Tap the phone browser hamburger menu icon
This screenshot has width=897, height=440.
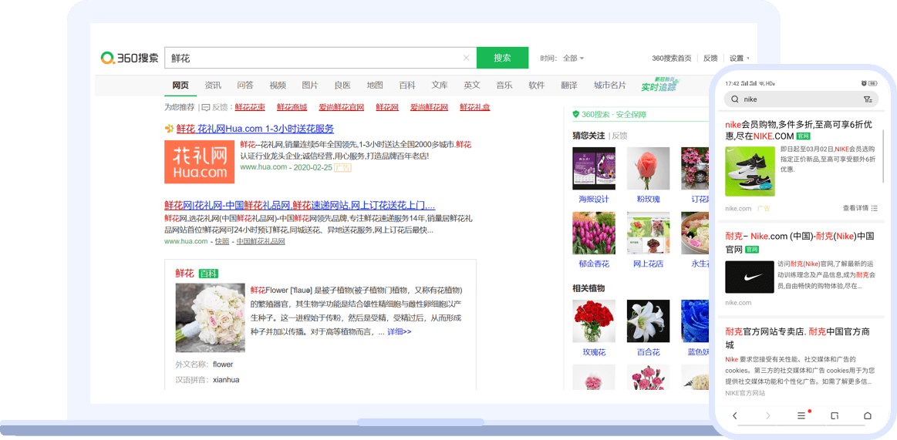click(801, 415)
